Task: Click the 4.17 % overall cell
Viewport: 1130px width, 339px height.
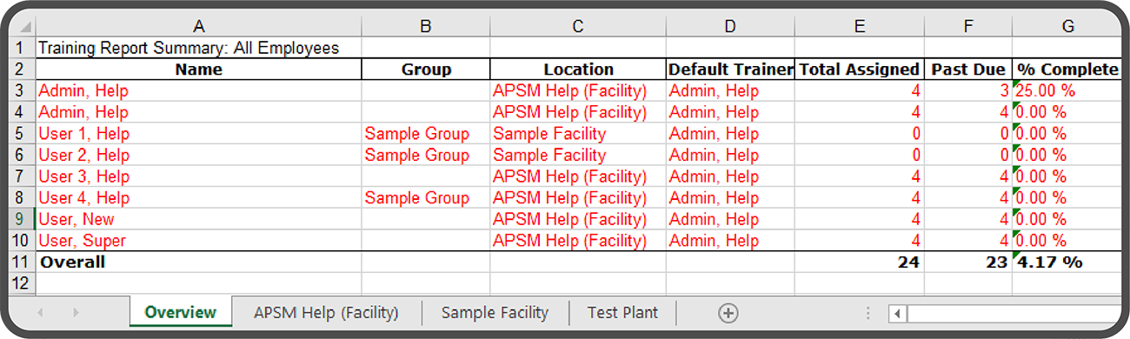Action: click(1067, 262)
